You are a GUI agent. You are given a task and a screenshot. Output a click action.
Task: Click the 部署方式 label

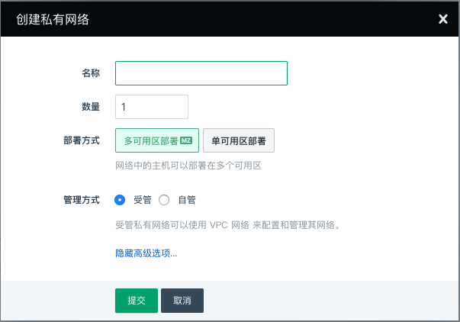(82, 140)
